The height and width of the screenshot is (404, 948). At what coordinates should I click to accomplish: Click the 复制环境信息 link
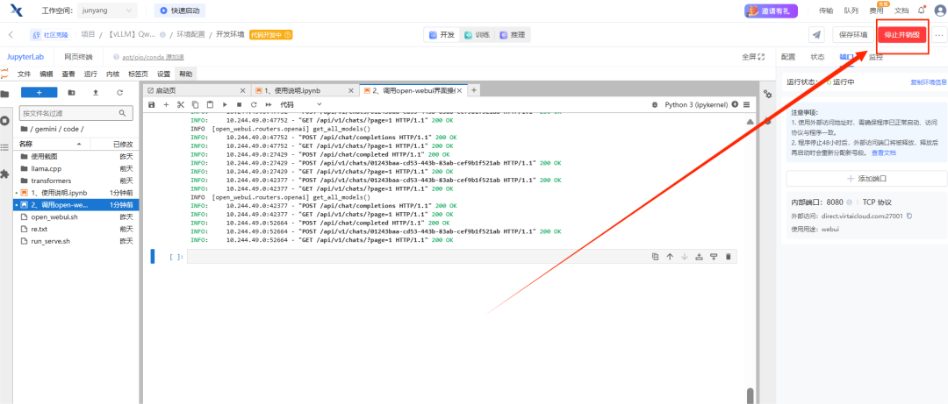click(x=929, y=82)
